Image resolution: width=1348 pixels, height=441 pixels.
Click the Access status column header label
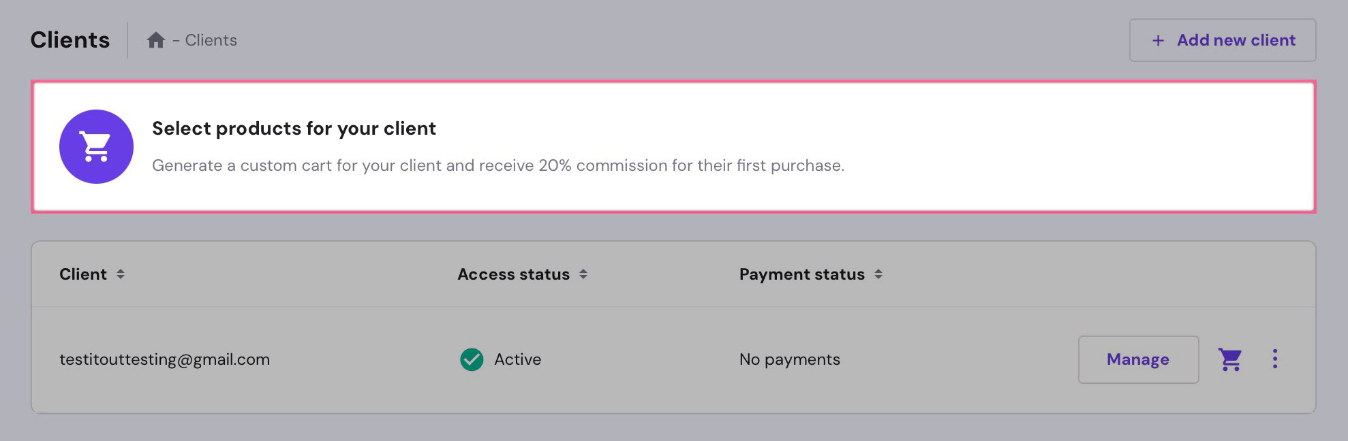[x=513, y=274]
